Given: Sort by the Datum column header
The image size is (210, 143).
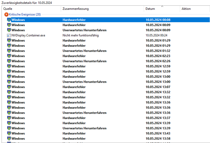Looking at the screenshot, I should click(162, 9).
